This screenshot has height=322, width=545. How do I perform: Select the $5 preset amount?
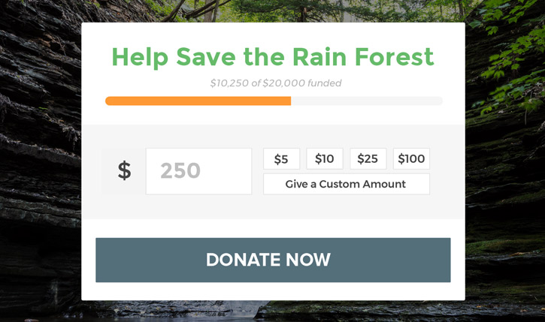281,159
